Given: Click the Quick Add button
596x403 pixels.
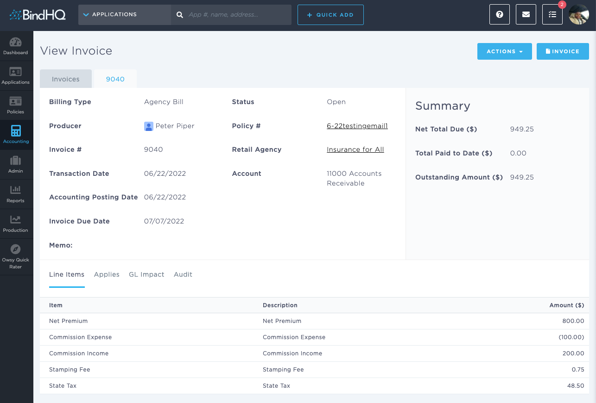Looking at the screenshot, I should pyautogui.click(x=330, y=15).
